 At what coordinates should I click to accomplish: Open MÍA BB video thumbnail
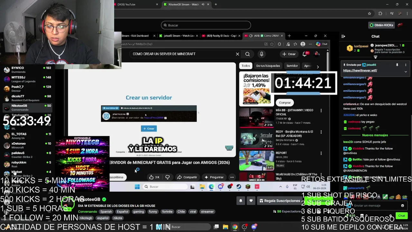click(x=257, y=118)
